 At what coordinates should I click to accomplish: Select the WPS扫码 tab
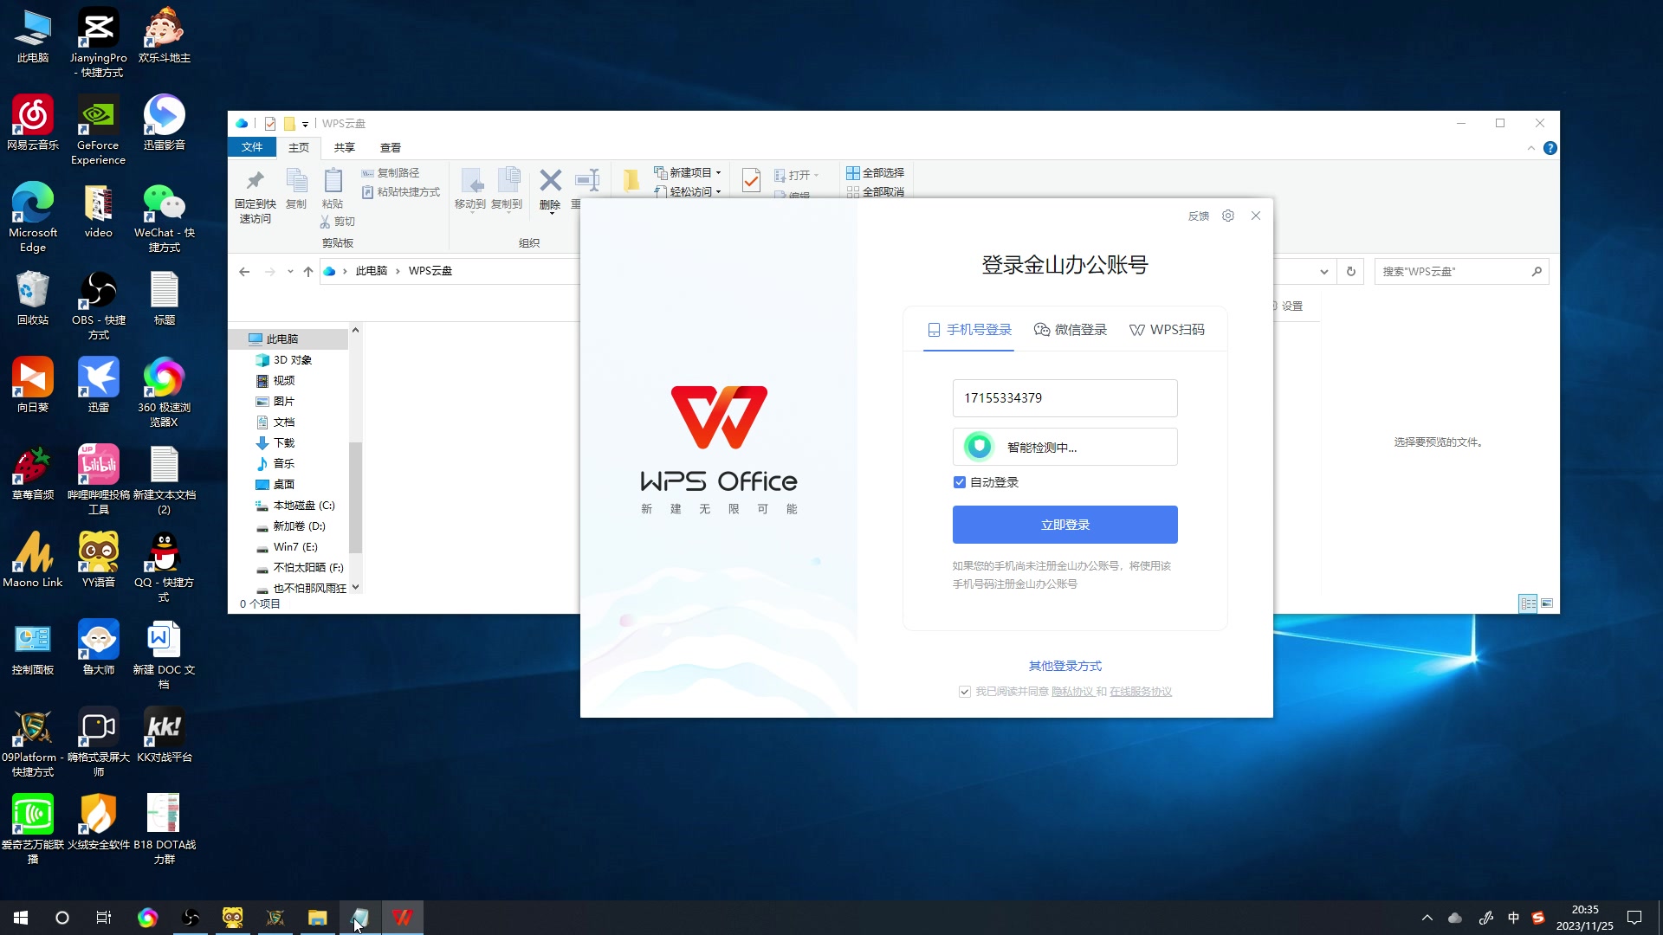[x=1167, y=330]
